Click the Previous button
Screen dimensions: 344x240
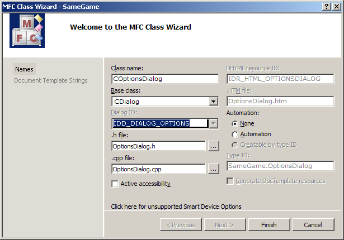(181, 225)
